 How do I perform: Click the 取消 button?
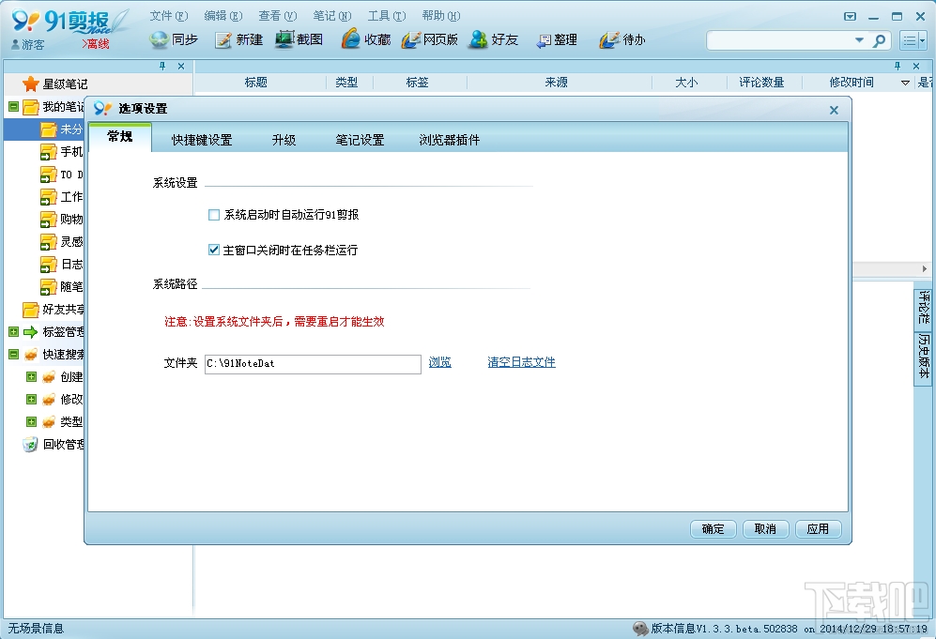click(x=765, y=529)
